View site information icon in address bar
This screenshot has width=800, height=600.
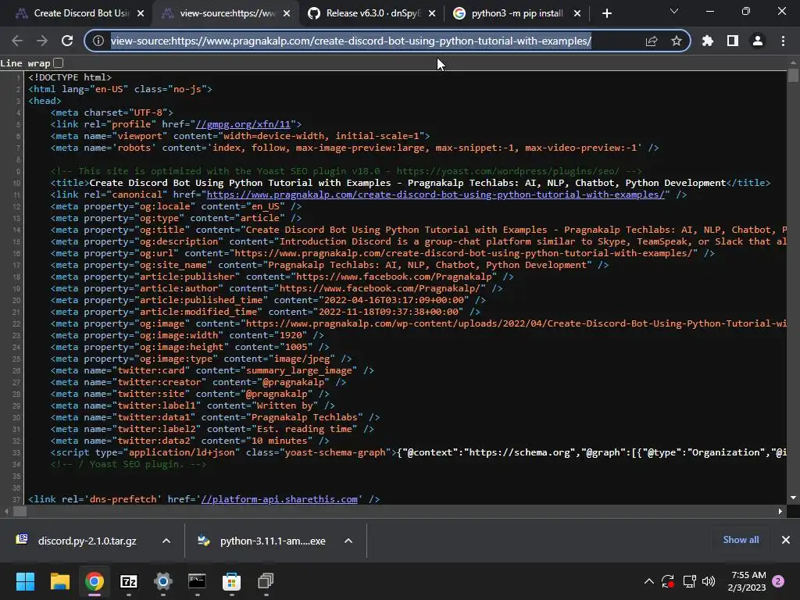click(x=98, y=41)
